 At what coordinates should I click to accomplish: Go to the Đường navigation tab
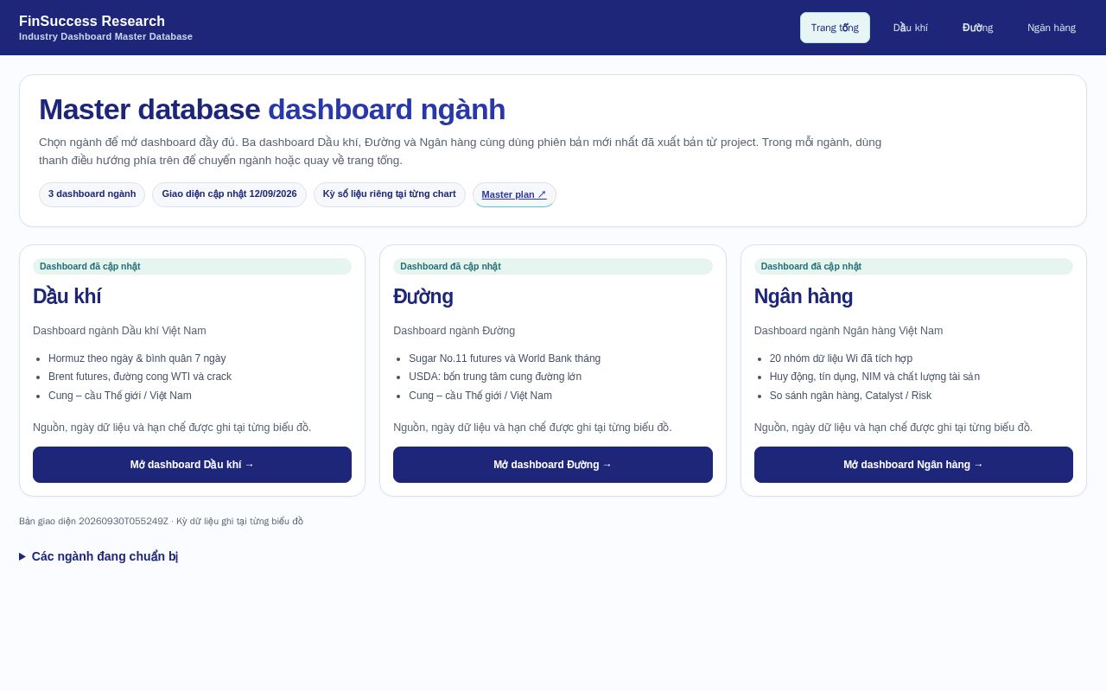(978, 28)
